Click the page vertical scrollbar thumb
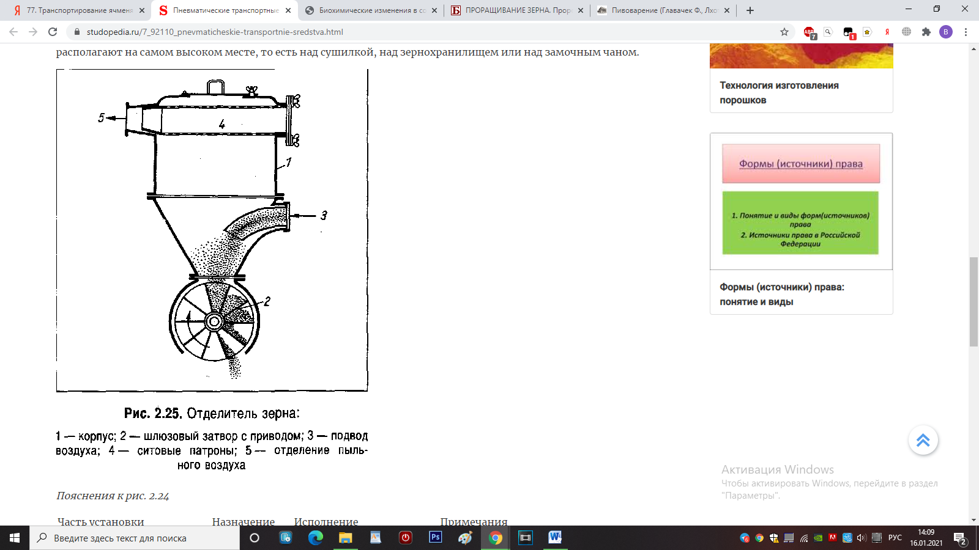Image resolution: width=979 pixels, height=550 pixels. [973, 302]
